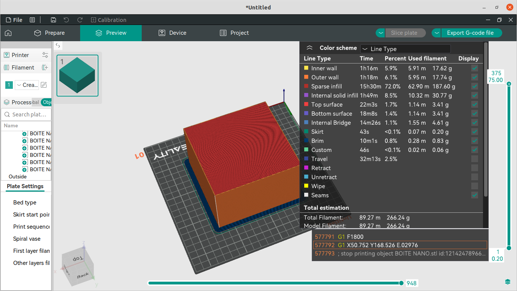Open the Calibration menu button
The image size is (517, 291).
click(108, 20)
